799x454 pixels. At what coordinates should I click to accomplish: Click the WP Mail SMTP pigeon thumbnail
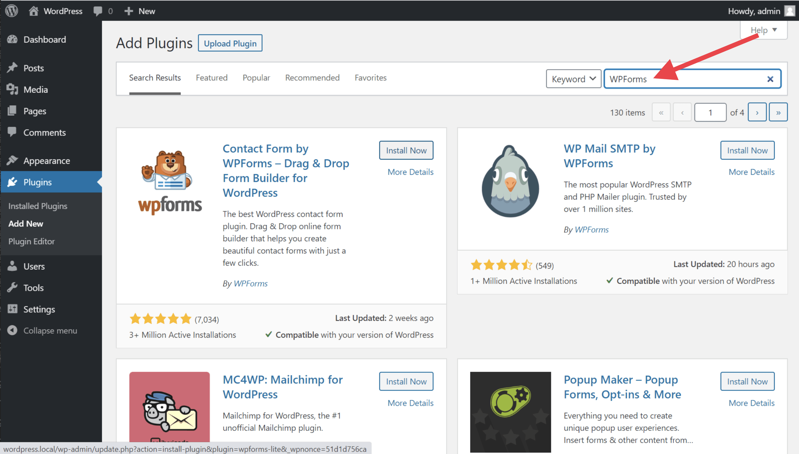pyautogui.click(x=510, y=182)
